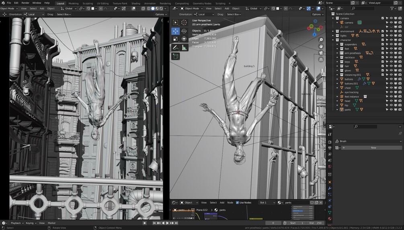
Task: Open the Render properties tab
Action: point(330,142)
